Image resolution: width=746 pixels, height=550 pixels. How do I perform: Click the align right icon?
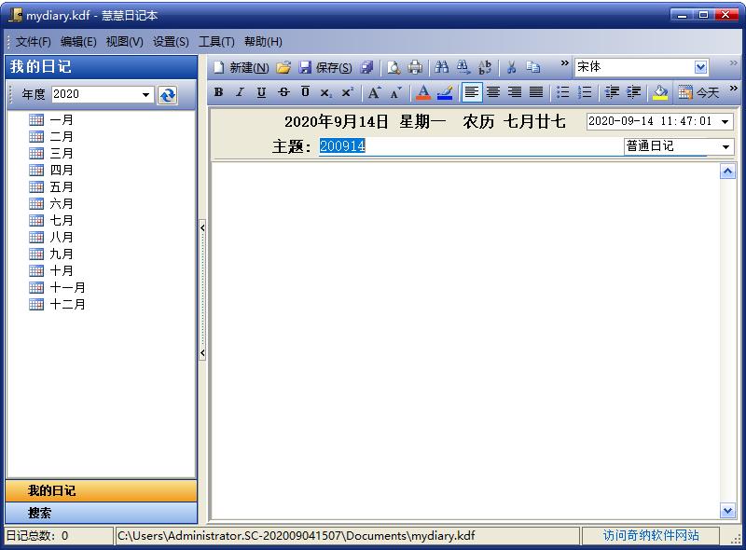(515, 92)
